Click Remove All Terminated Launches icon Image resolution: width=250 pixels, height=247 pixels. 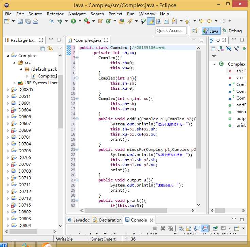[171, 229]
